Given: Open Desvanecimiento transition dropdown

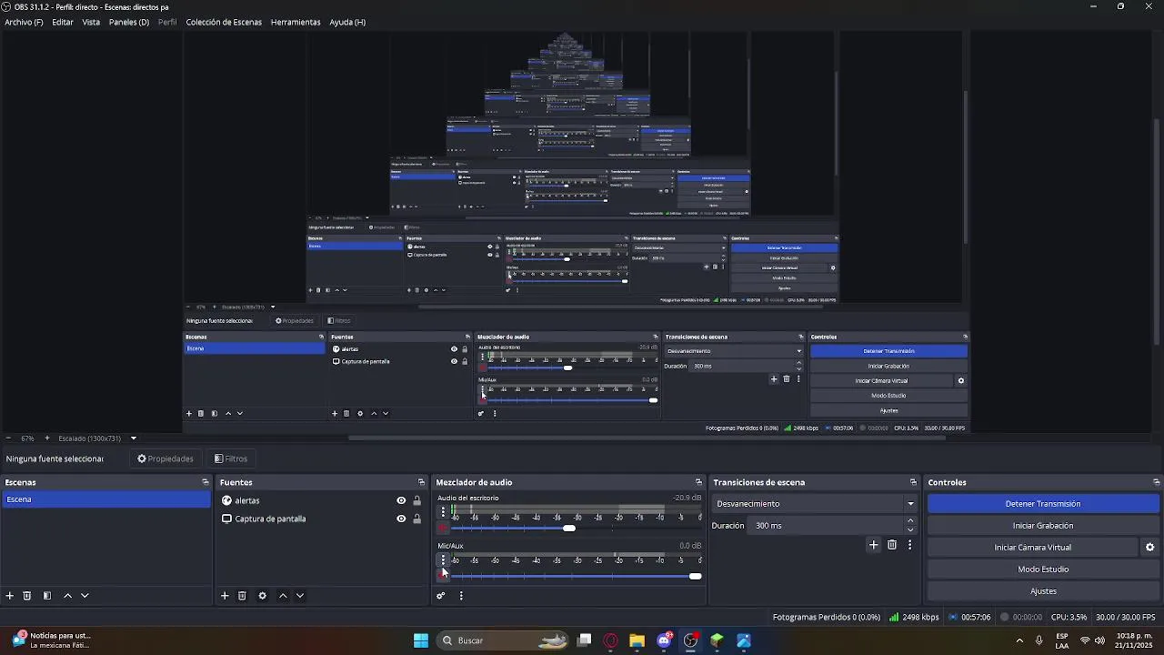Looking at the screenshot, I should pos(815,504).
